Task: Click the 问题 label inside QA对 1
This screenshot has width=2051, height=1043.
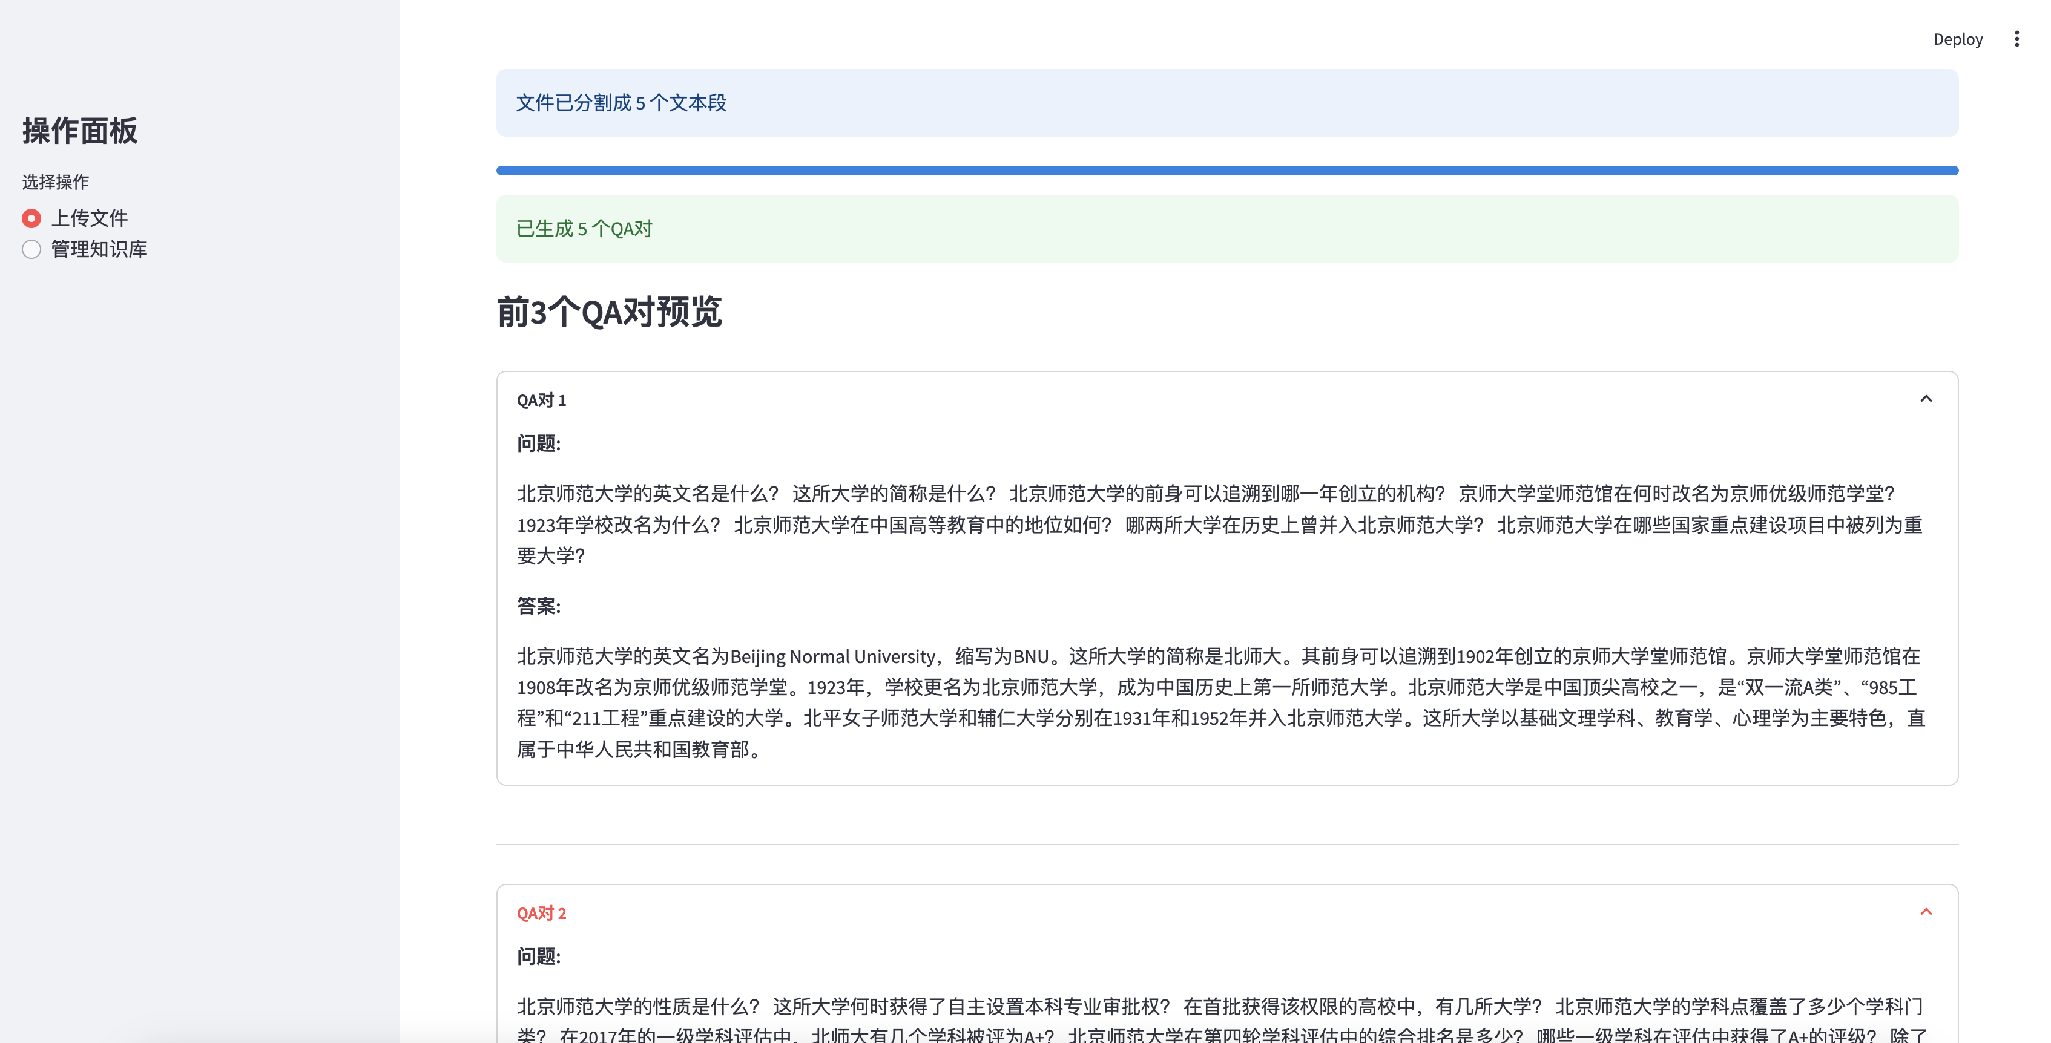Action: point(539,443)
